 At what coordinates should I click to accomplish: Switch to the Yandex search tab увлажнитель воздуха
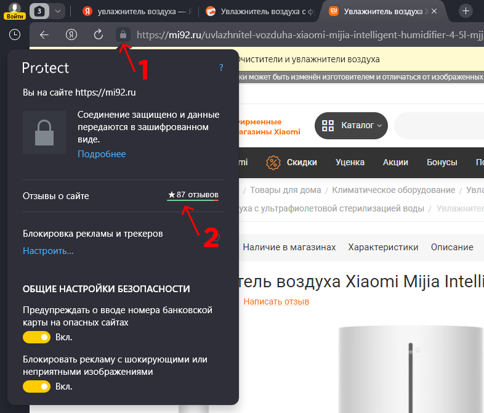[138, 12]
